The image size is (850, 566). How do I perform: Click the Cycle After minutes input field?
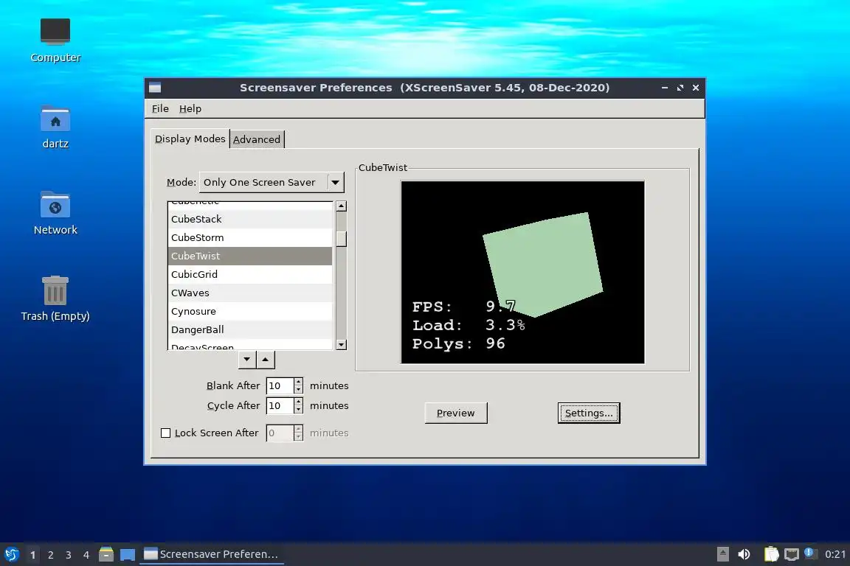click(280, 405)
